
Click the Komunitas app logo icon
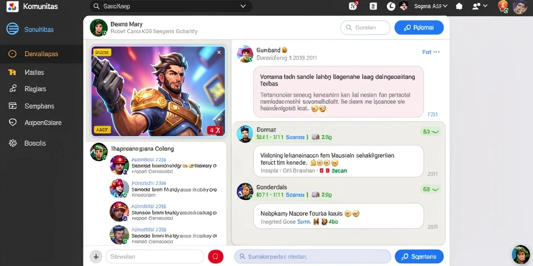12,6
